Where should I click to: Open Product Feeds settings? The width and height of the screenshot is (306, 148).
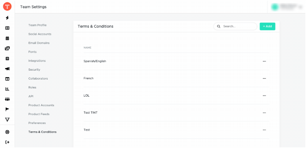39,114
